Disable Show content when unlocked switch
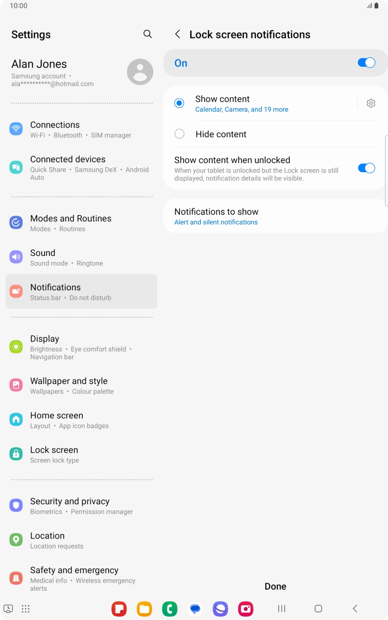The image size is (388, 620). (x=366, y=168)
